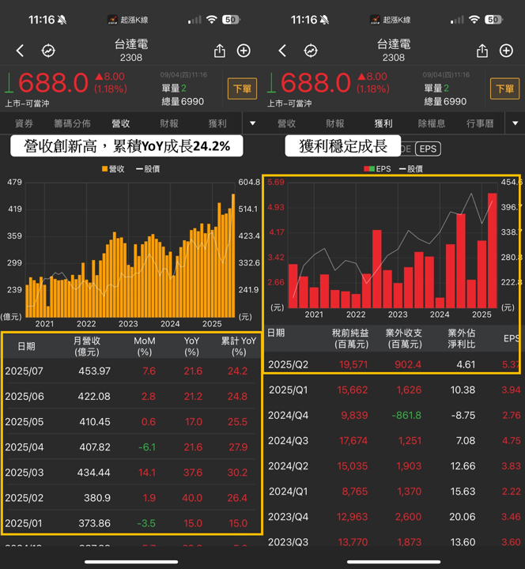Add stock with plus icon, right screen
This screenshot has height=569, width=525.
506,51
